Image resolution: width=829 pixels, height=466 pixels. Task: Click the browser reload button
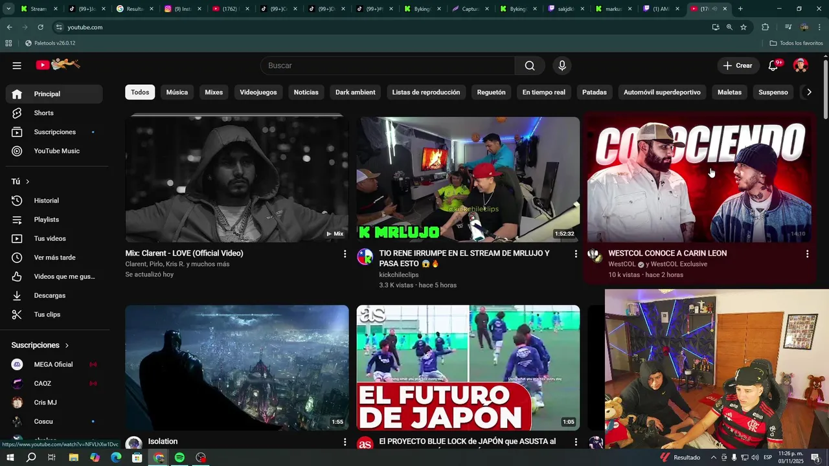(40, 27)
